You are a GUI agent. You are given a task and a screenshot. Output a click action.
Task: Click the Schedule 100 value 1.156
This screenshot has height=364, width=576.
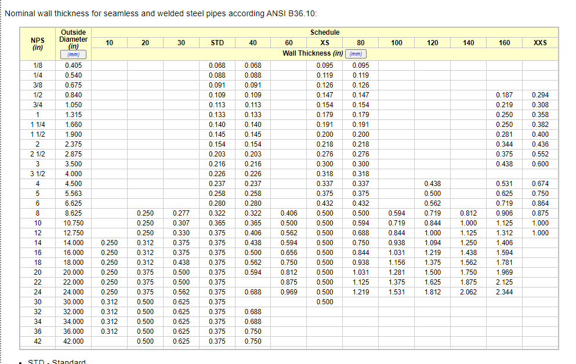click(397, 263)
